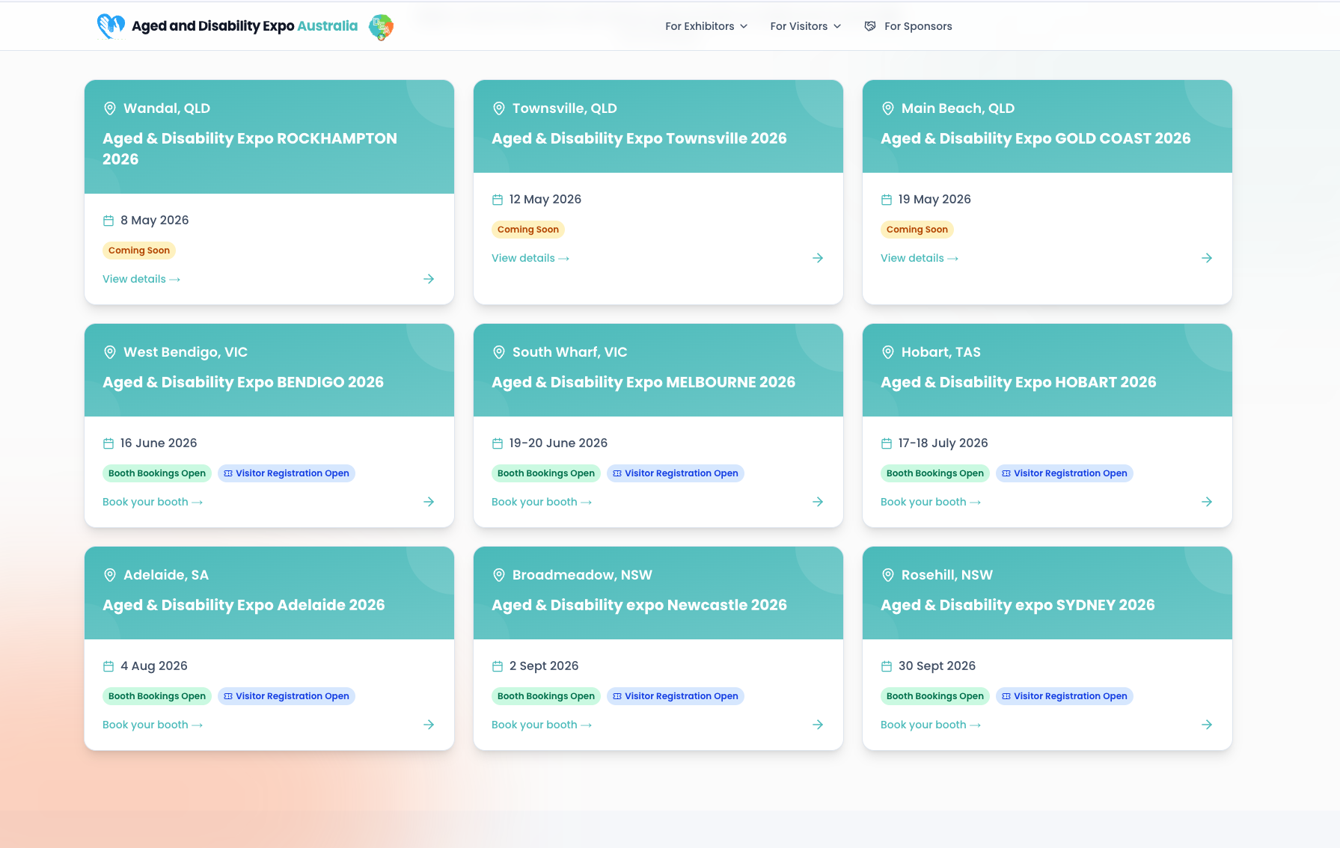Click the heart logo icon in header
The image size is (1340, 848).
(111, 26)
